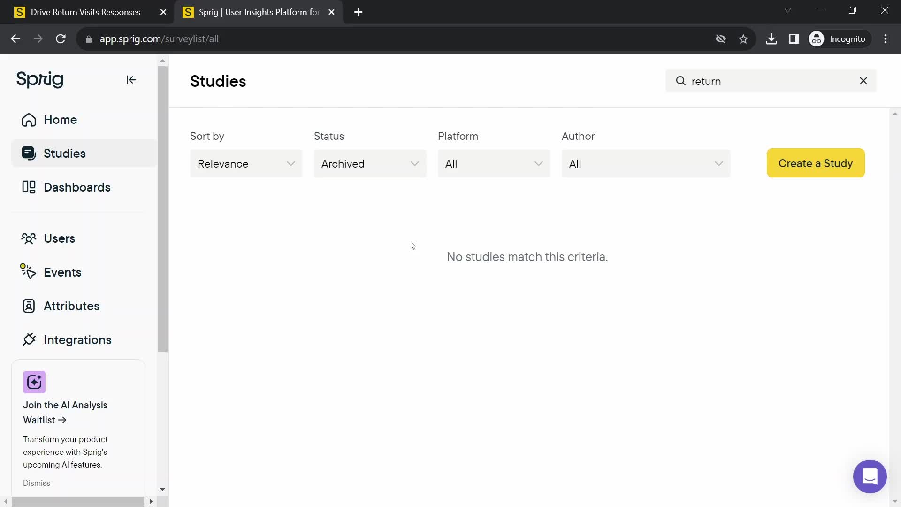Click Create a Study button
Viewport: 901px width, 507px height.
(x=816, y=163)
